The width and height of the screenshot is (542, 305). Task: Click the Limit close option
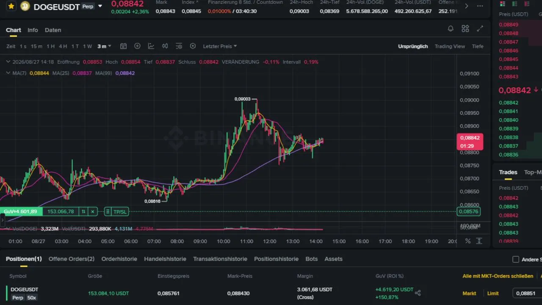(x=493, y=293)
